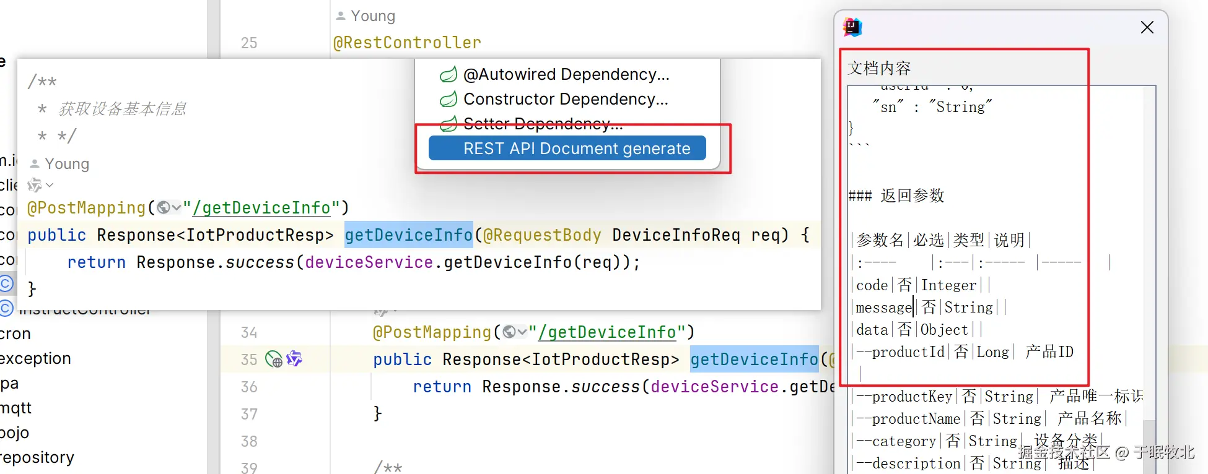Open the /getDeviceInfo link on line 34
Viewport: 1208px width, 474px height.
pos(607,332)
